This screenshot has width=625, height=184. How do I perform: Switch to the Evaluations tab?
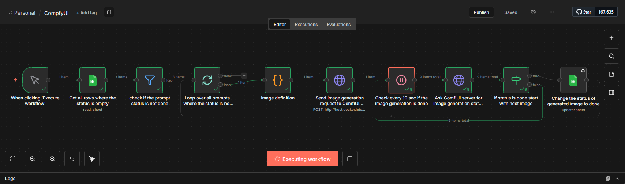tap(338, 25)
